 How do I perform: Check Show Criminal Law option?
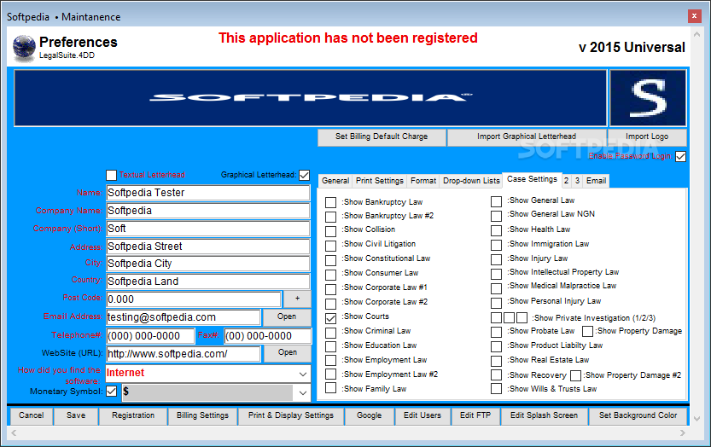pyautogui.click(x=330, y=333)
